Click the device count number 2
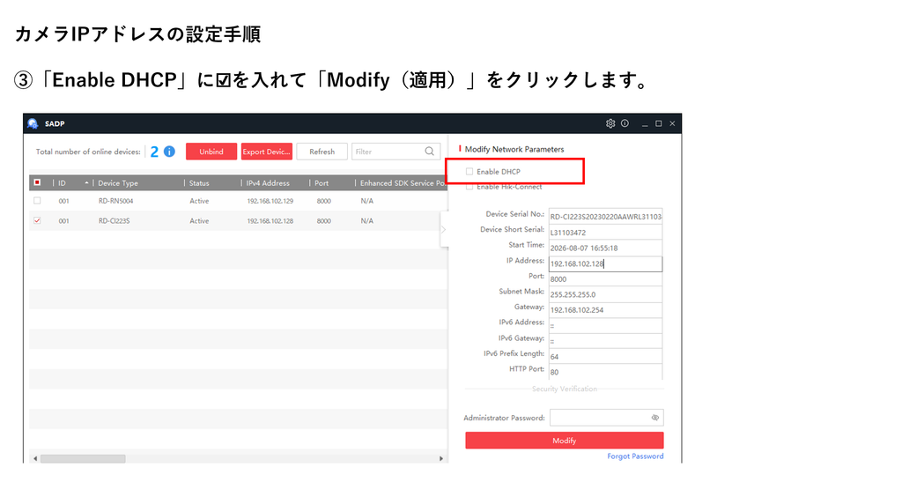The height and width of the screenshot is (504, 902). point(154,152)
